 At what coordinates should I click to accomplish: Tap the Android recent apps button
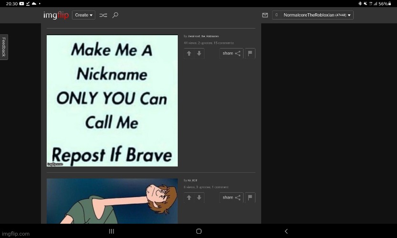(x=112, y=231)
